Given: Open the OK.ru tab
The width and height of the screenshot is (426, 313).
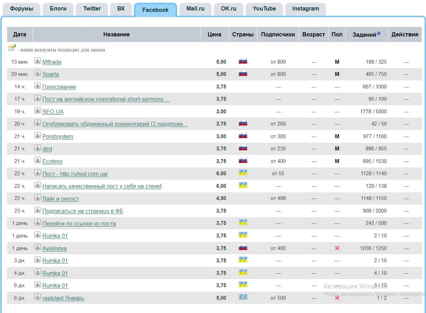Looking at the screenshot, I should tap(229, 9).
